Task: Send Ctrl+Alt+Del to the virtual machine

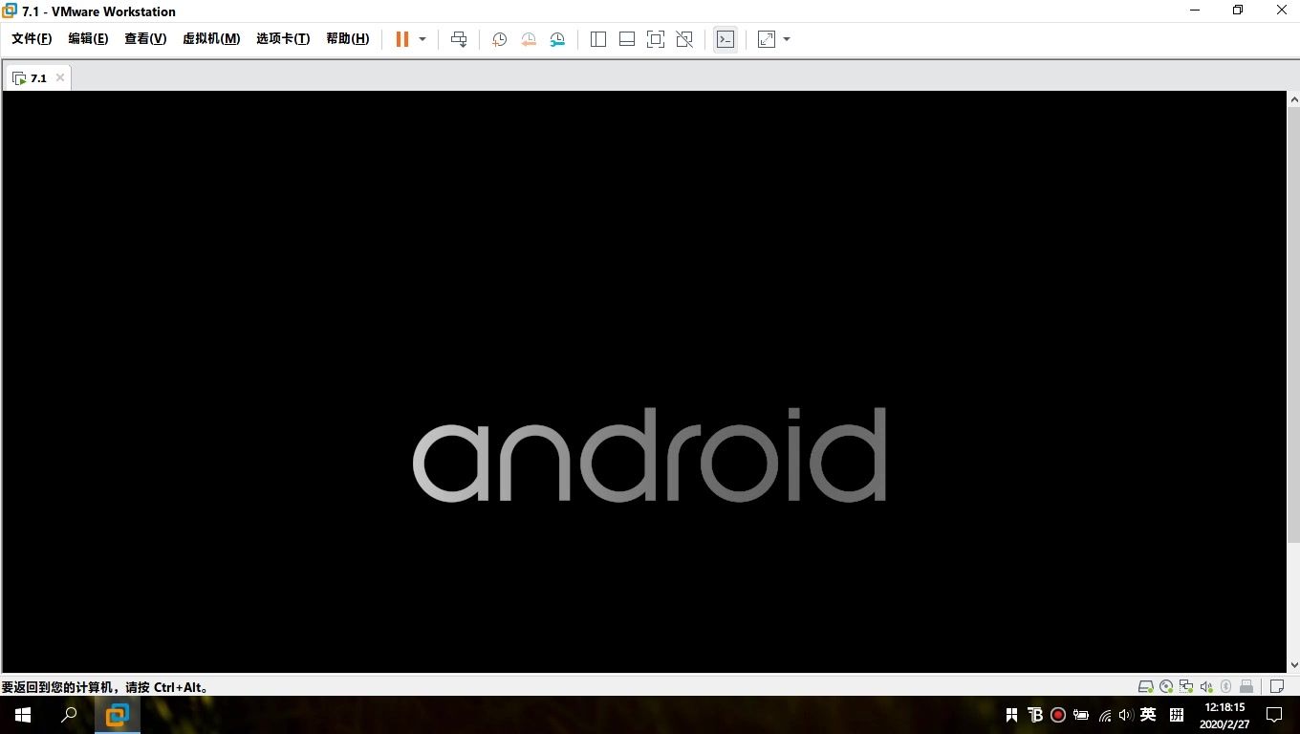Action: 459,39
